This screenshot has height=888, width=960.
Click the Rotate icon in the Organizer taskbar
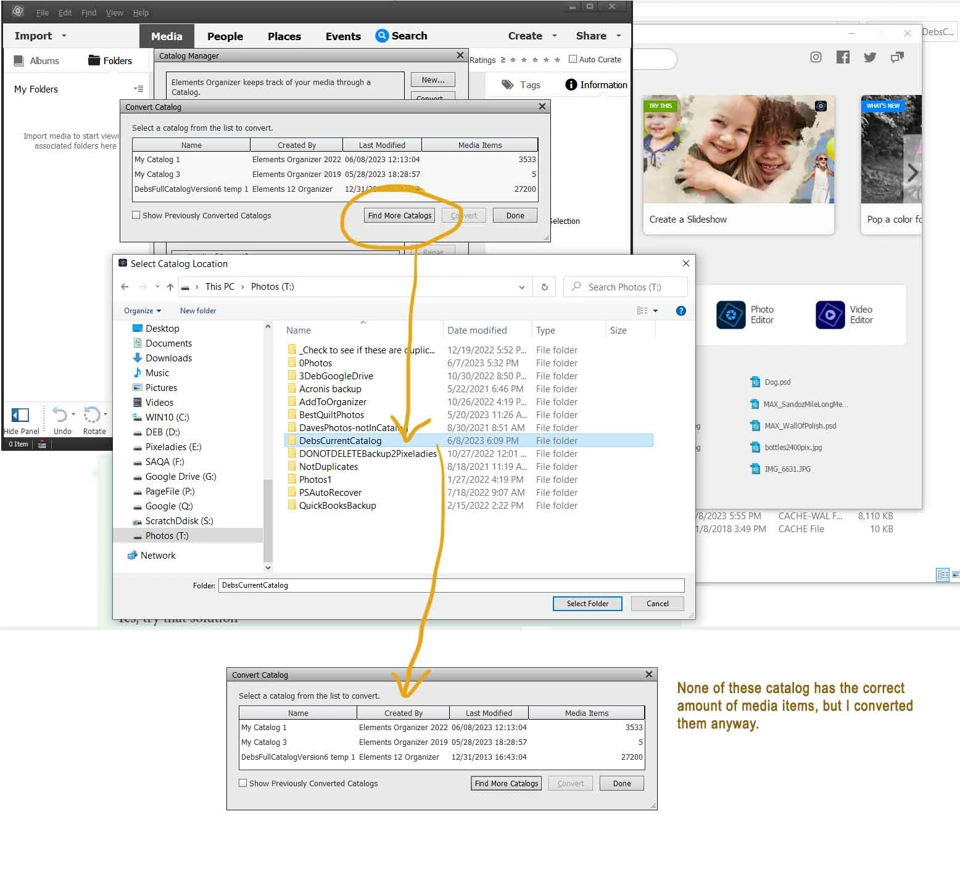click(92, 414)
